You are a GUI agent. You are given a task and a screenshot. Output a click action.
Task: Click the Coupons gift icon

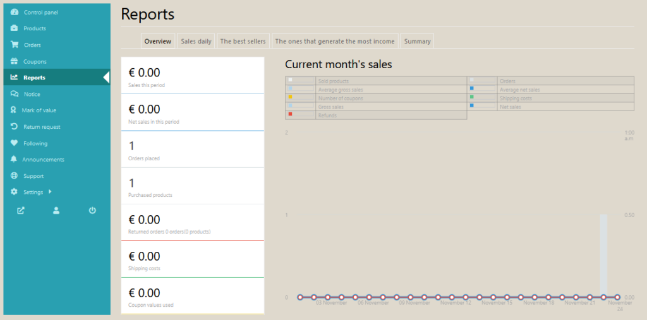point(15,61)
